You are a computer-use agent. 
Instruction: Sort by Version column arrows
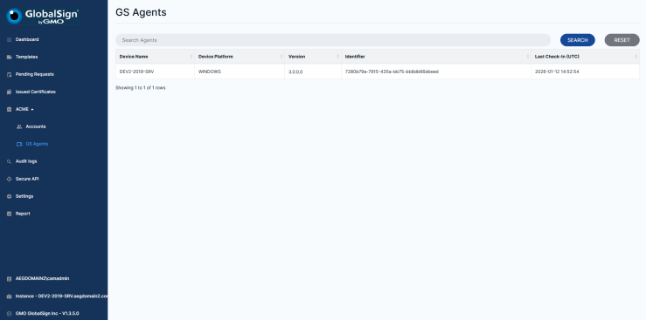pyautogui.click(x=338, y=57)
